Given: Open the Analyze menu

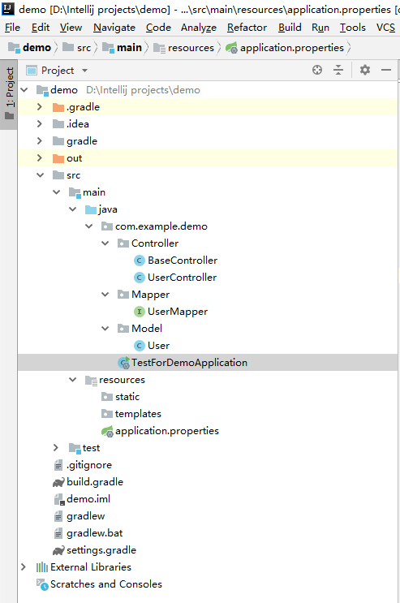Looking at the screenshot, I should click(x=199, y=28).
